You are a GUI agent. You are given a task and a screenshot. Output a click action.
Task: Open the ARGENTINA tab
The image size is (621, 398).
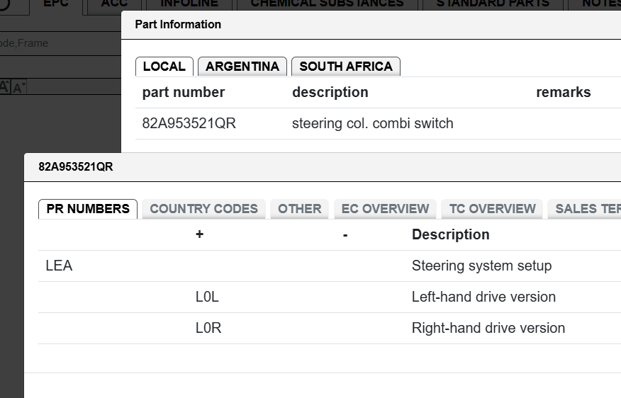point(242,67)
